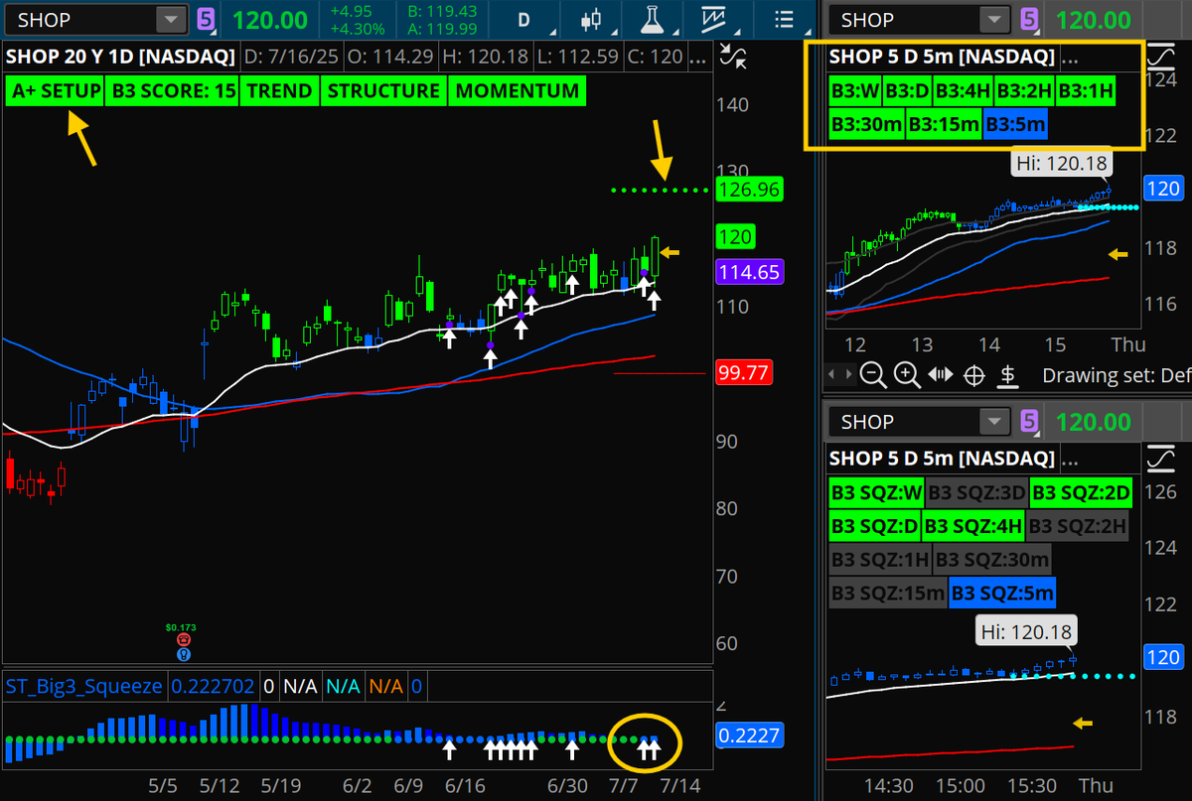The width and height of the screenshot is (1192, 801).
Task: Click the dollar sign price icon
Action: click(1007, 374)
